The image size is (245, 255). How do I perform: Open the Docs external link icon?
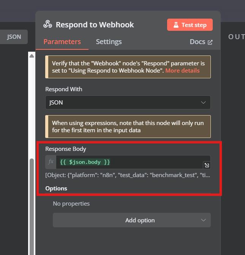(210, 42)
